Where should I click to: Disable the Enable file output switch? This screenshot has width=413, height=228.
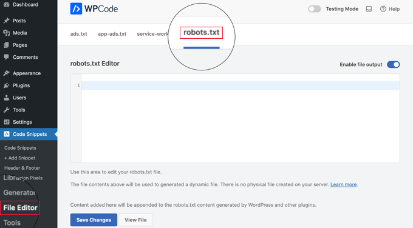click(x=393, y=64)
